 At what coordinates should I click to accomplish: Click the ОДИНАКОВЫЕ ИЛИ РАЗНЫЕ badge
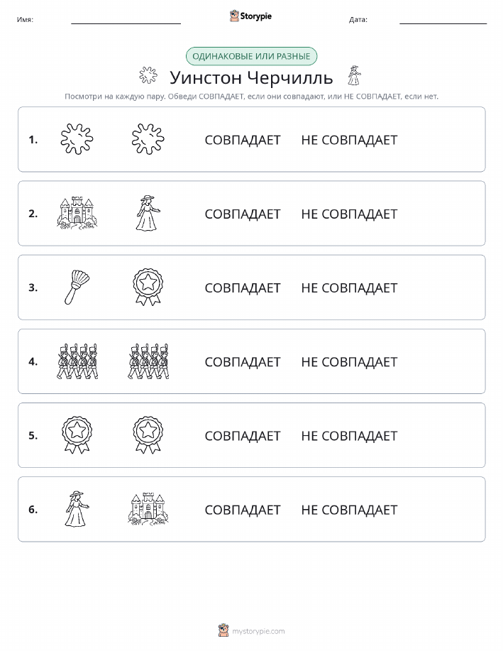[x=251, y=56]
